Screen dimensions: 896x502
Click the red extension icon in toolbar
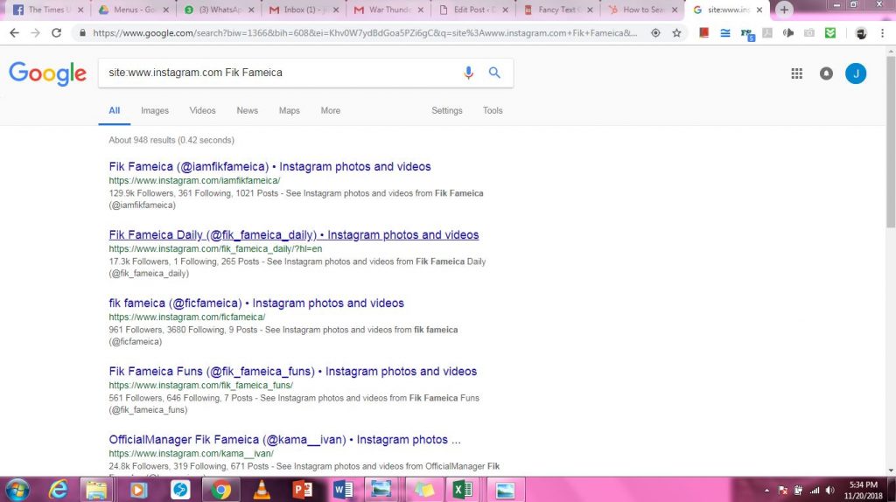coord(704,33)
